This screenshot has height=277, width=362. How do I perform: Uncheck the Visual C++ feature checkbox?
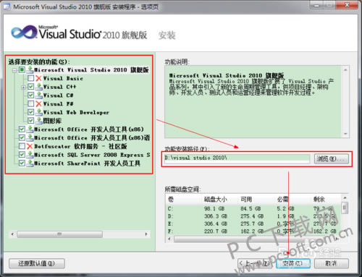coord(30,87)
